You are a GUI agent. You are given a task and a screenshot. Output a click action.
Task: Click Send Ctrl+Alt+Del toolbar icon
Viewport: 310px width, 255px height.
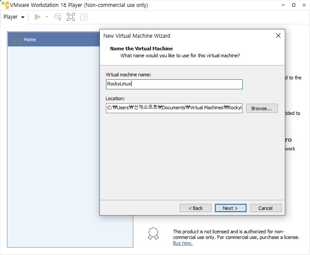click(58, 17)
